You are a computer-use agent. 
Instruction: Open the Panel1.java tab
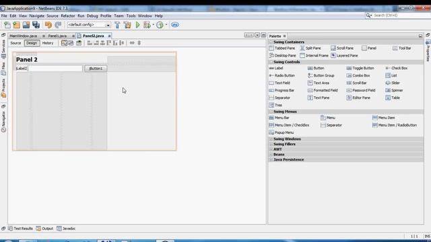[x=57, y=36]
